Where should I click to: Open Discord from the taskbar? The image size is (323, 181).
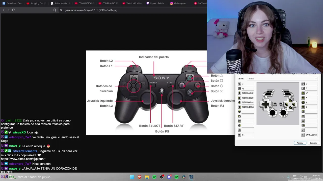(169, 177)
